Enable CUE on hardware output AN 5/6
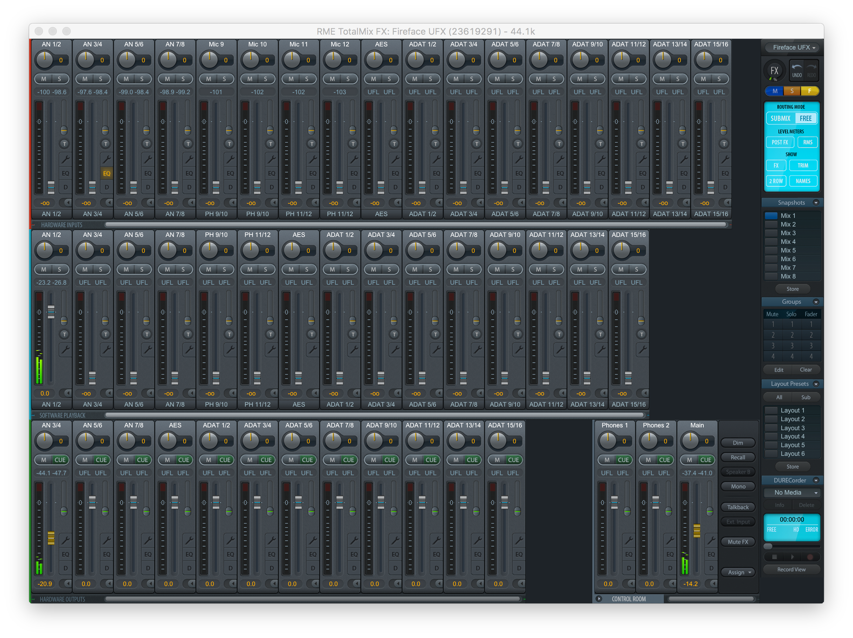853x638 pixels. point(101,460)
